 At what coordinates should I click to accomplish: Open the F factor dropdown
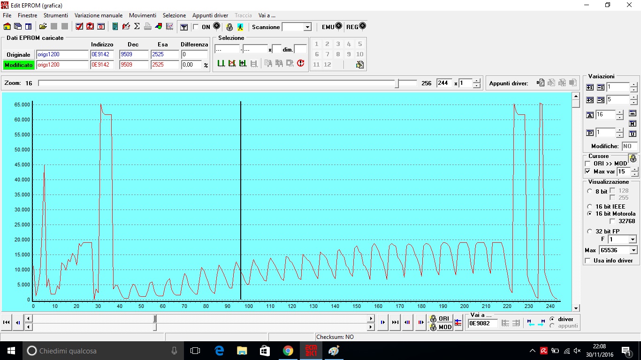pyautogui.click(x=633, y=240)
